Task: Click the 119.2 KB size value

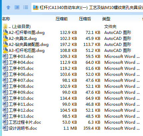Action: [x=68, y=68]
